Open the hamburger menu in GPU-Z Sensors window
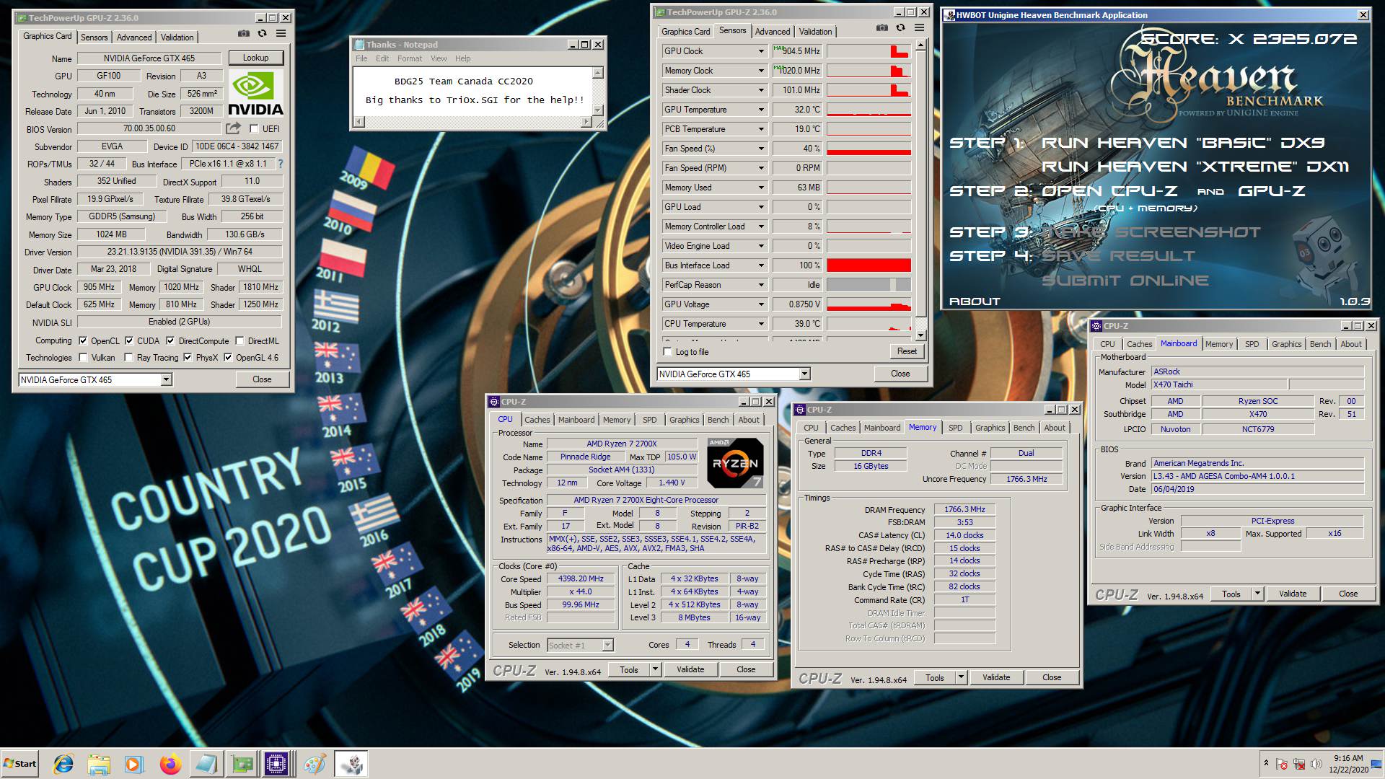Viewport: 1385px width, 779px height. [x=919, y=28]
